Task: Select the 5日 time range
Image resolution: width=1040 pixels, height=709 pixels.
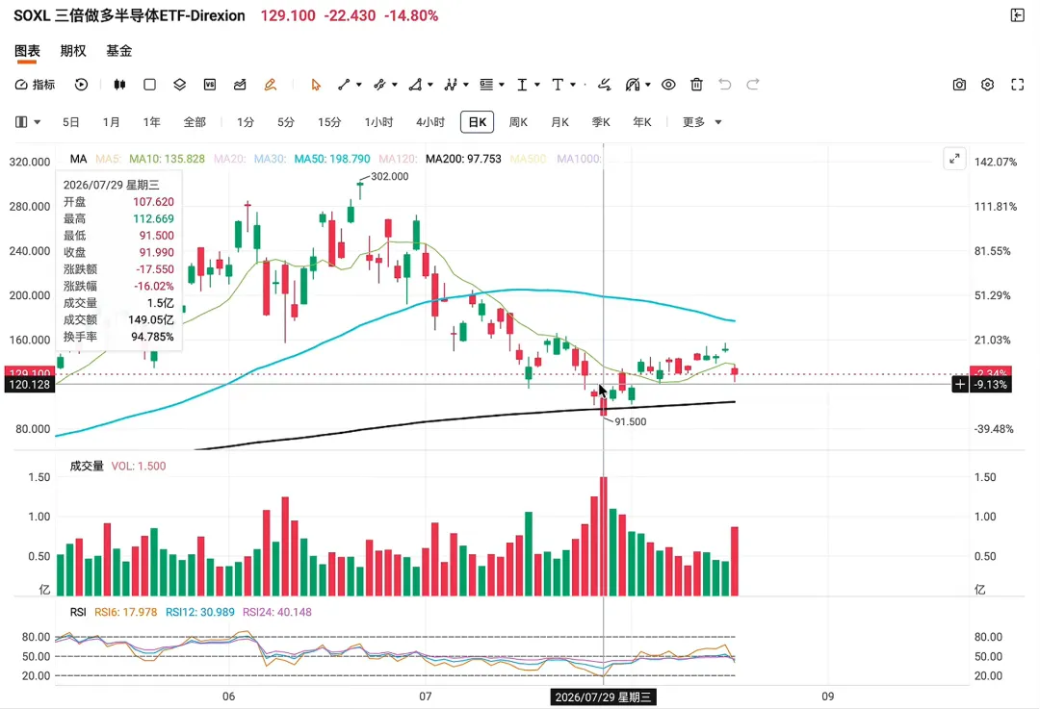Action: (71, 122)
